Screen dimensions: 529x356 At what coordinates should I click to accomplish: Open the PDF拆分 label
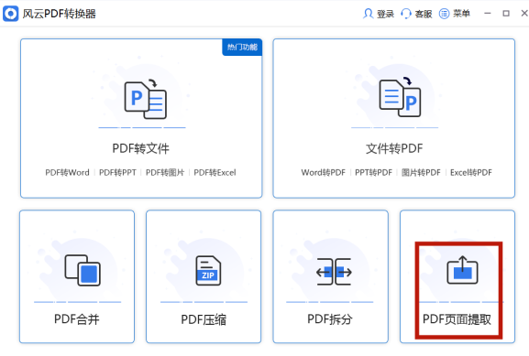(330, 319)
